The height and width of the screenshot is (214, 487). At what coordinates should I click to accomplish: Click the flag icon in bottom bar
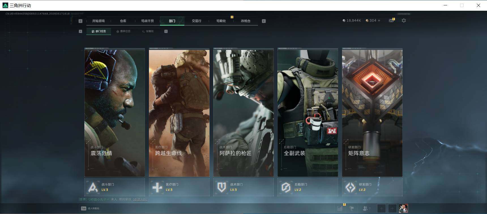352,208
